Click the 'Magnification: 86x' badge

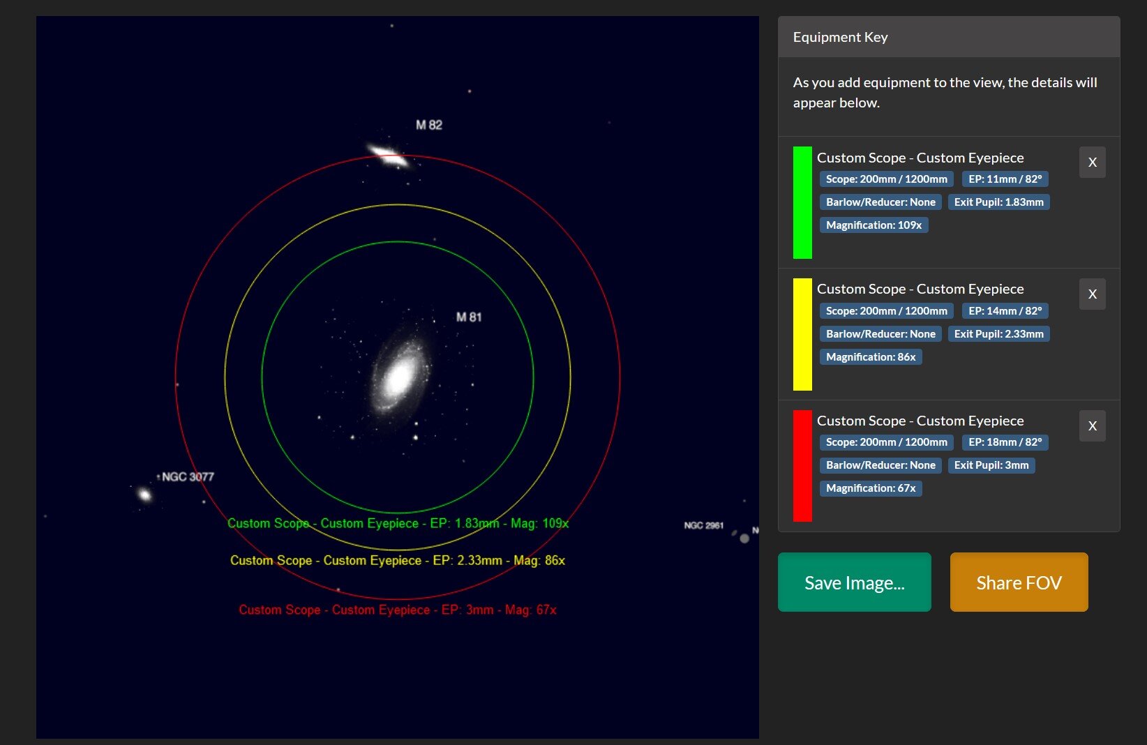(871, 357)
